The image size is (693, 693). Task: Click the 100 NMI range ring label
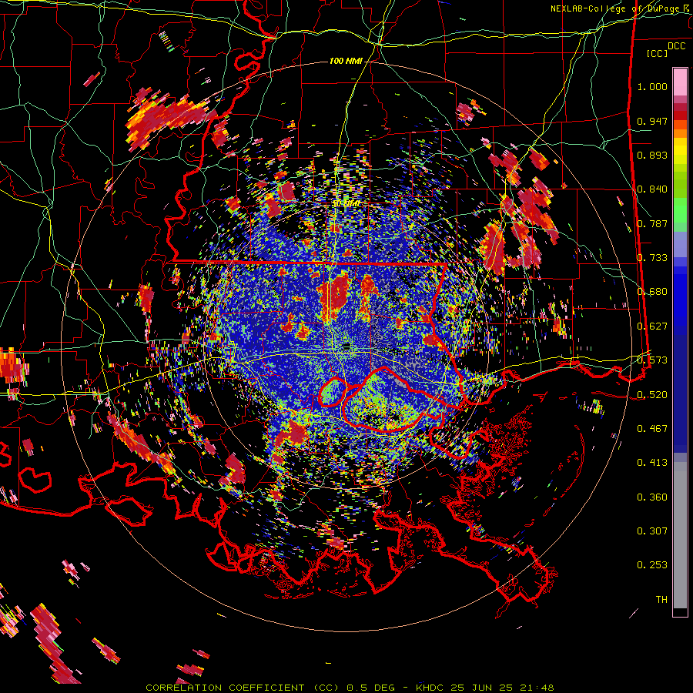click(346, 61)
